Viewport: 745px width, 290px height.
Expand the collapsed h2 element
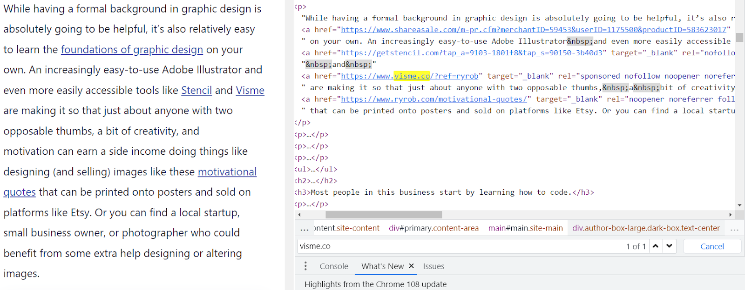click(x=316, y=181)
